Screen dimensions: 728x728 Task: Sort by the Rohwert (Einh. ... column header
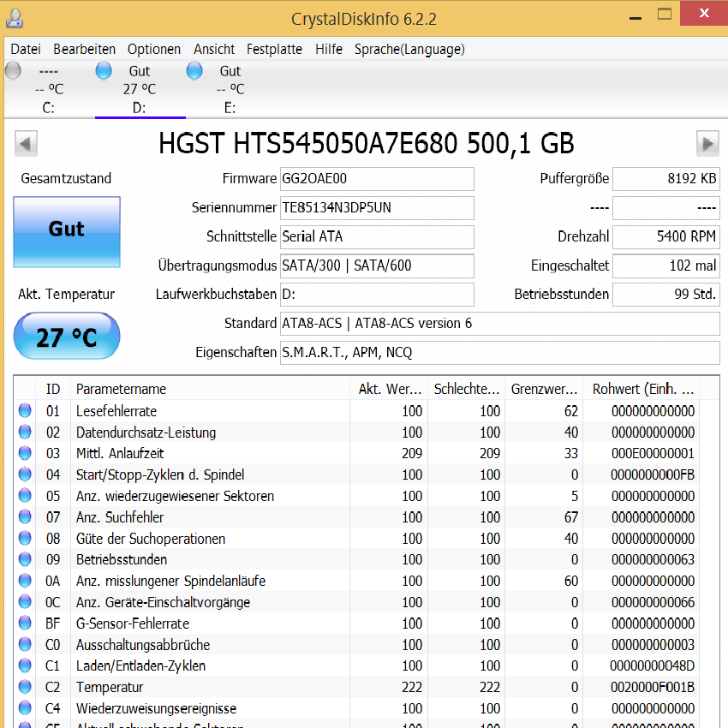[641, 389]
